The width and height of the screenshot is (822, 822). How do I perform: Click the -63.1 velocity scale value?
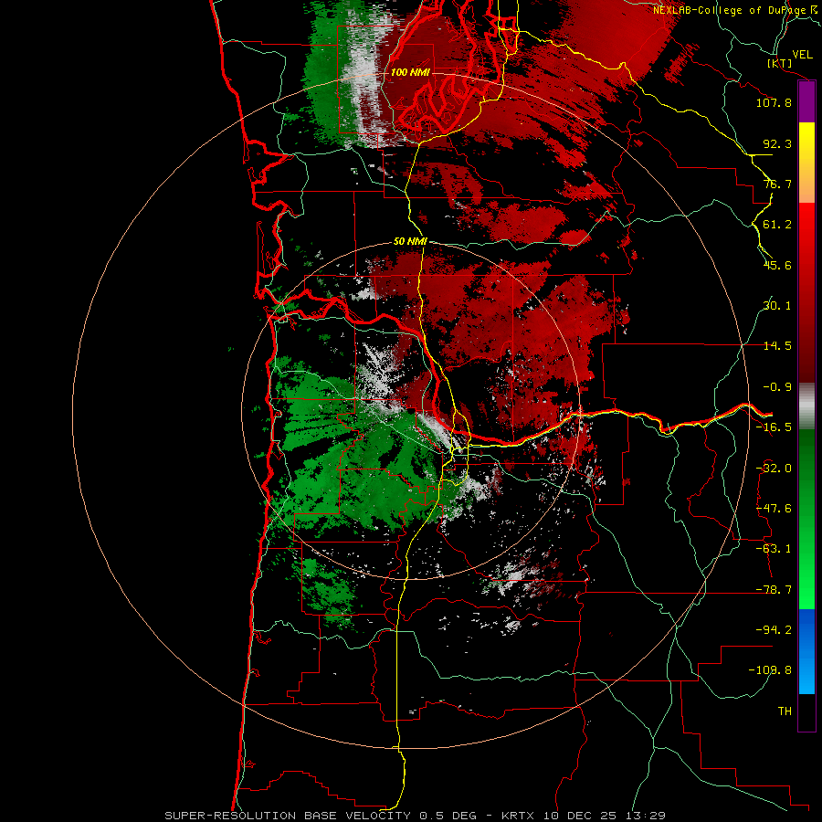[774, 548]
